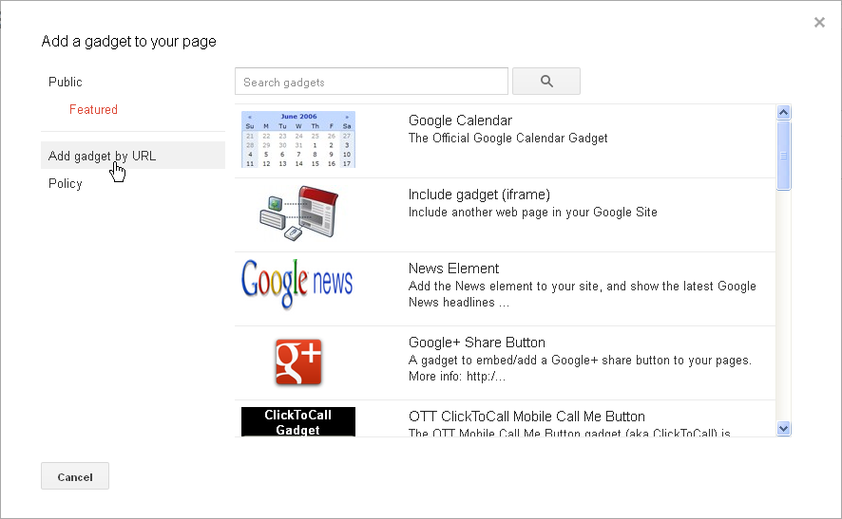Open the Google Calendar gadget thumbnail
842x519 pixels.
point(298,139)
